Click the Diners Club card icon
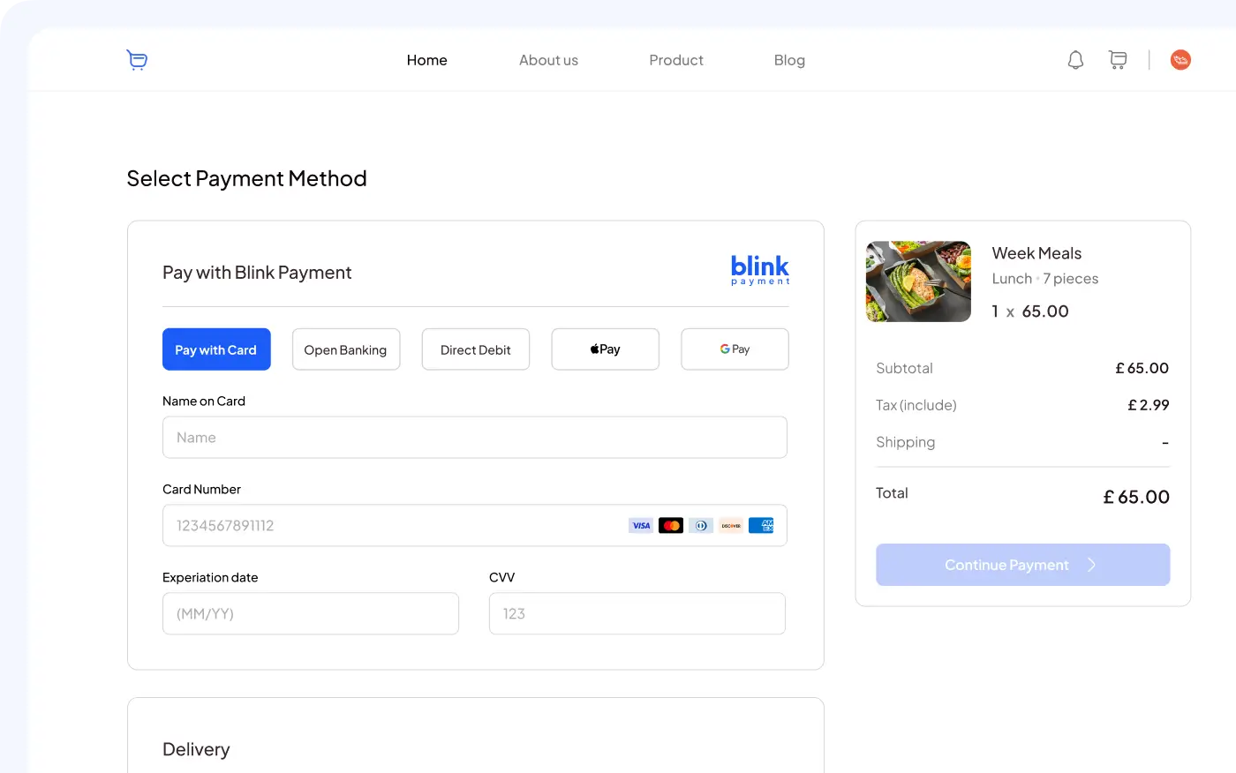Screen dimensions: 1236x773 pos(701,526)
